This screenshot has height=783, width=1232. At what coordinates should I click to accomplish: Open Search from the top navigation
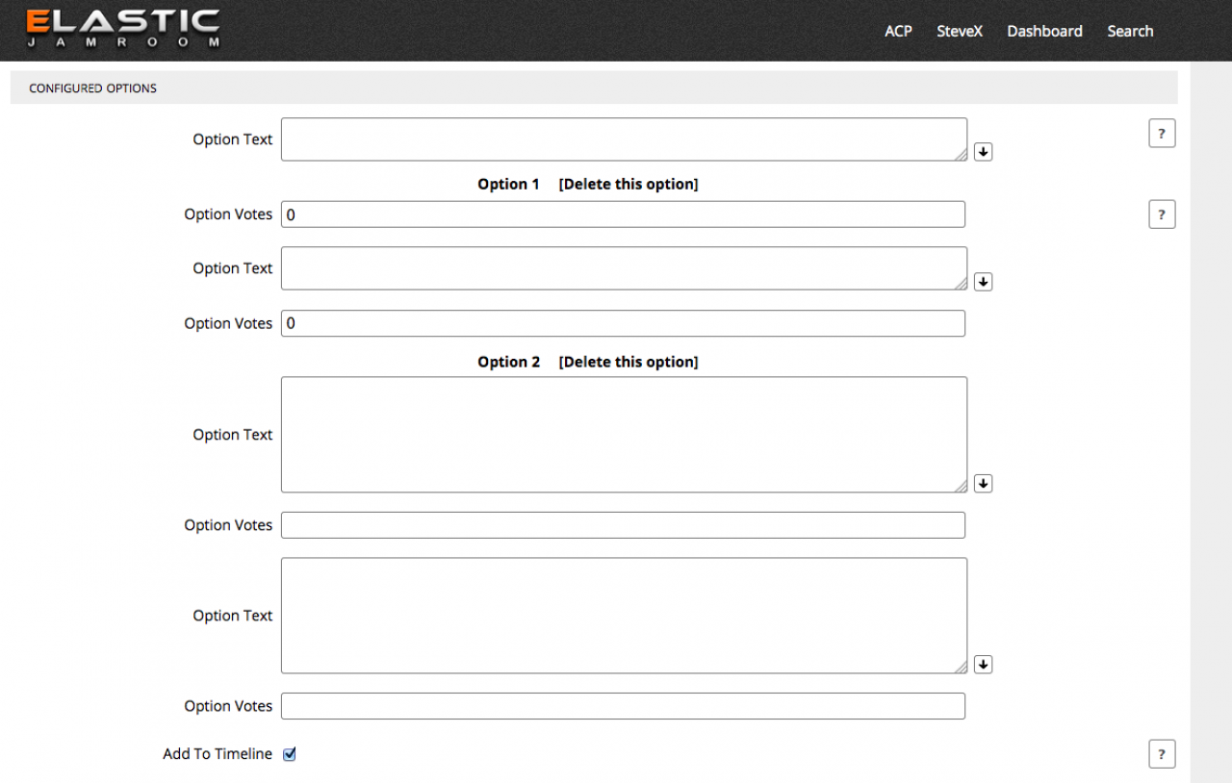(x=1130, y=31)
